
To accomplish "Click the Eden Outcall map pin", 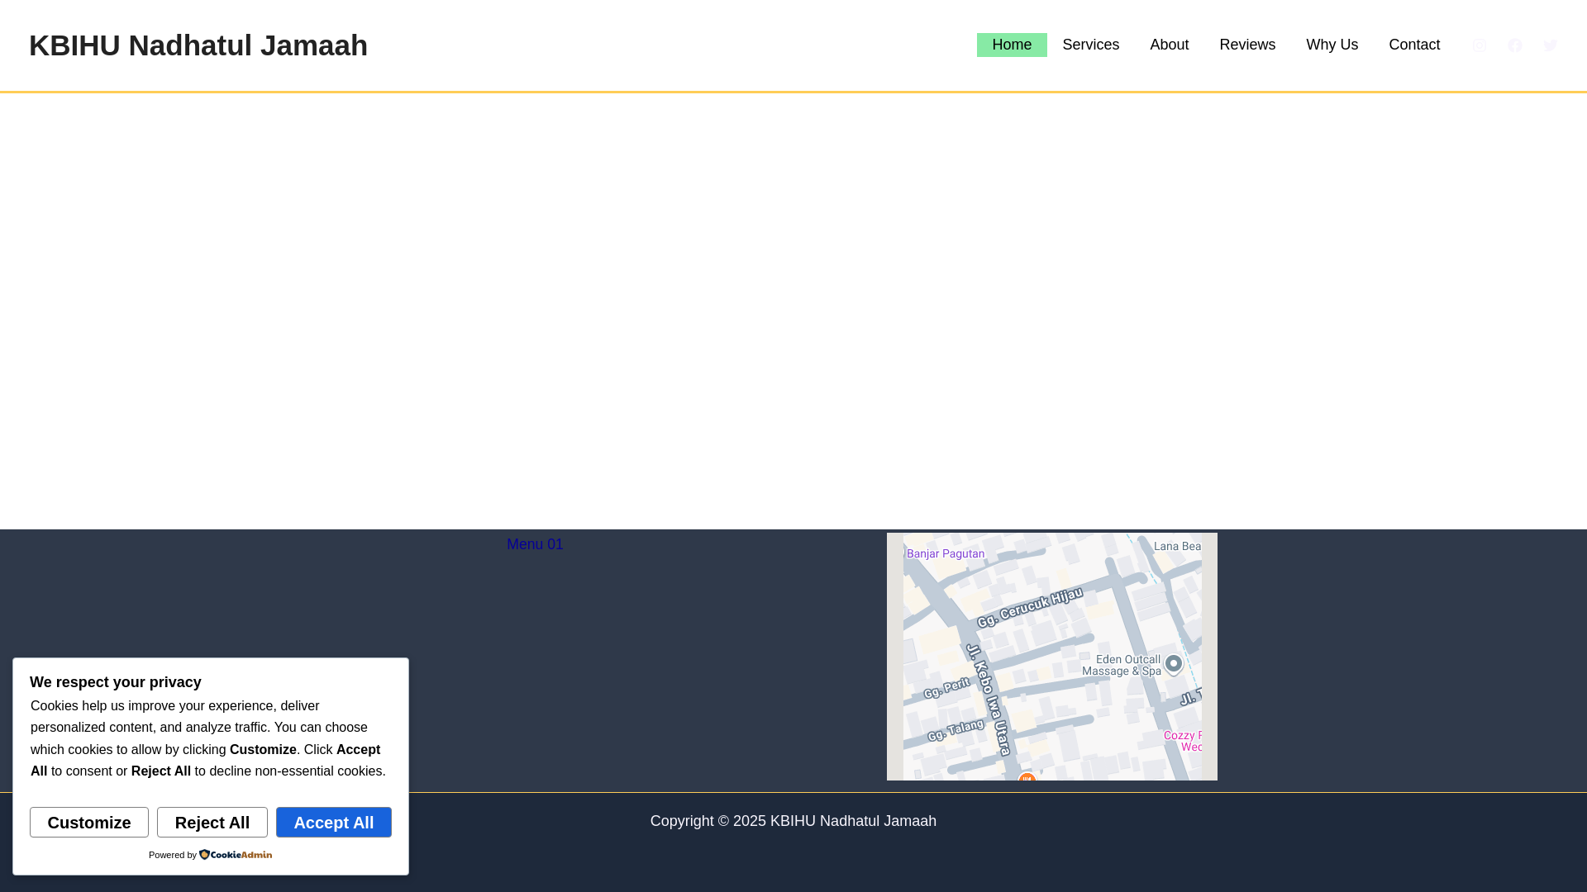I will click(x=1173, y=664).
